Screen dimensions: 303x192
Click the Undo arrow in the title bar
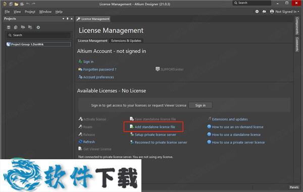click(x=28, y=4)
